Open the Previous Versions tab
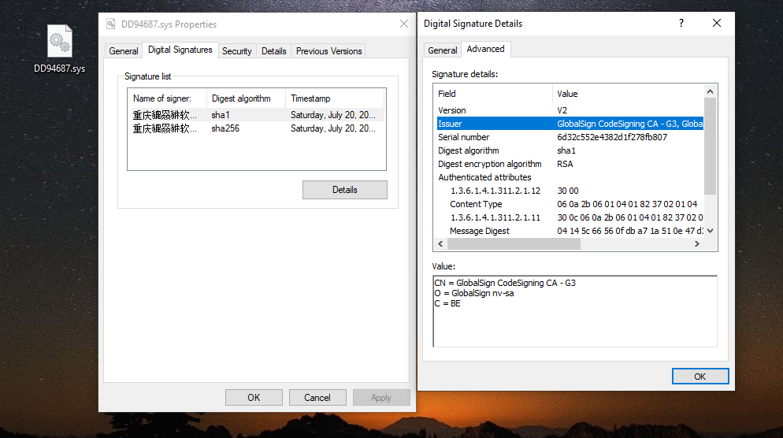The height and width of the screenshot is (438, 783). coord(328,51)
